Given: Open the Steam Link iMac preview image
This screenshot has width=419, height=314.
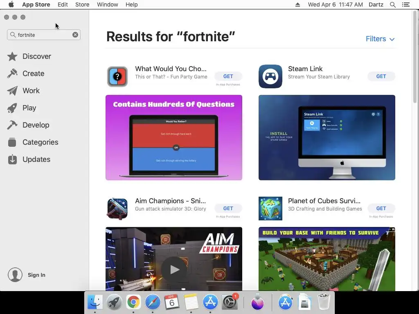Looking at the screenshot, I should [327, 137].
